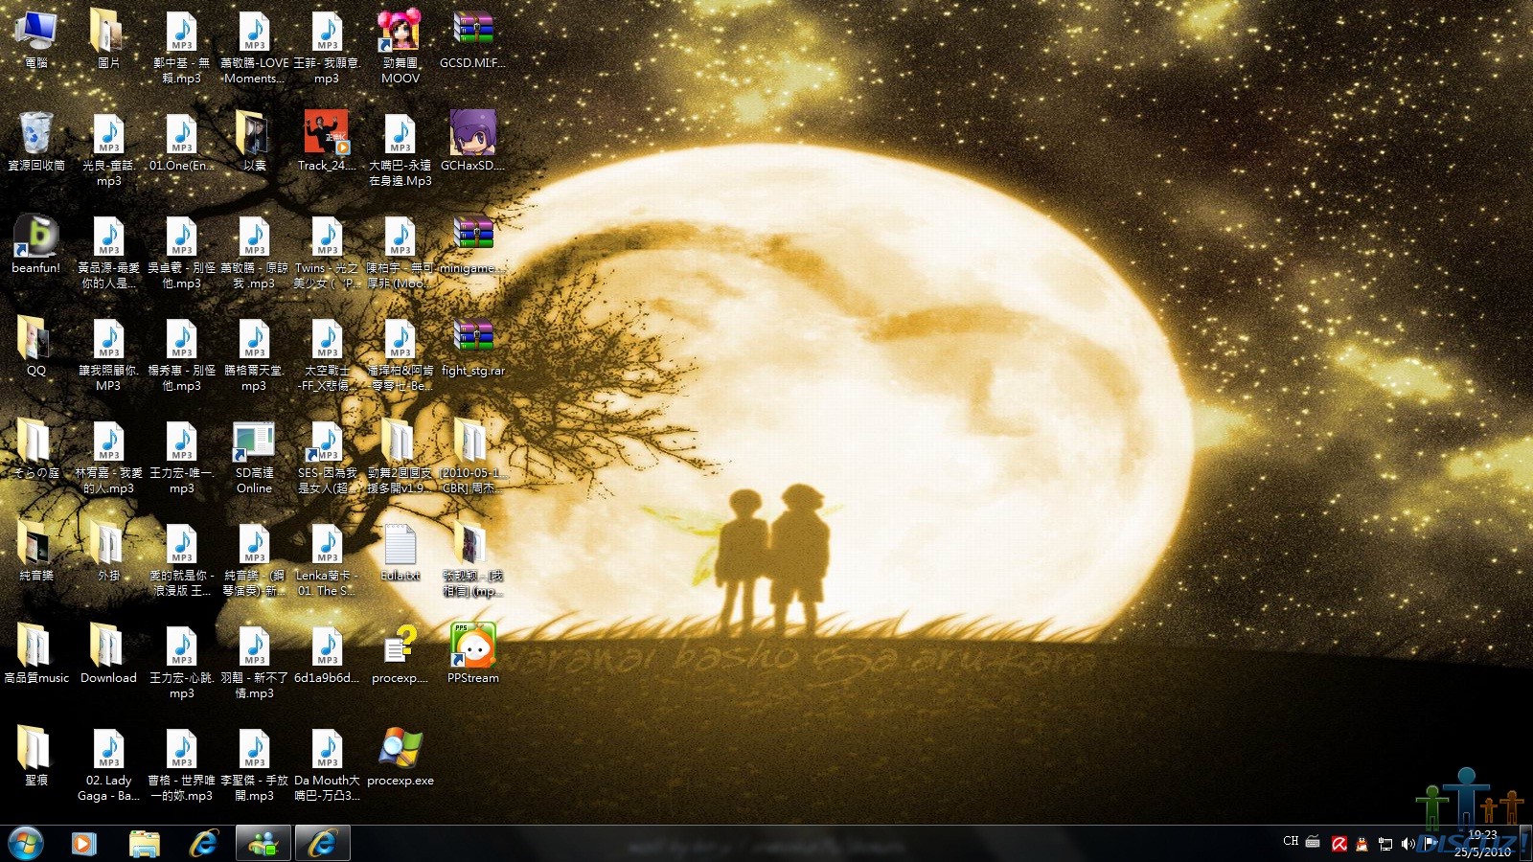The width and height of the screenshot is (1533, 862).
Task: Select the 黎靚穎 [我相信] folder icon
Action: (x=473, y=560)
